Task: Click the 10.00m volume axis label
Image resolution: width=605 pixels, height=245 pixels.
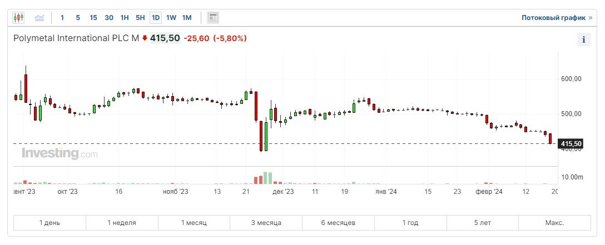Action: (x=572, y=177)
